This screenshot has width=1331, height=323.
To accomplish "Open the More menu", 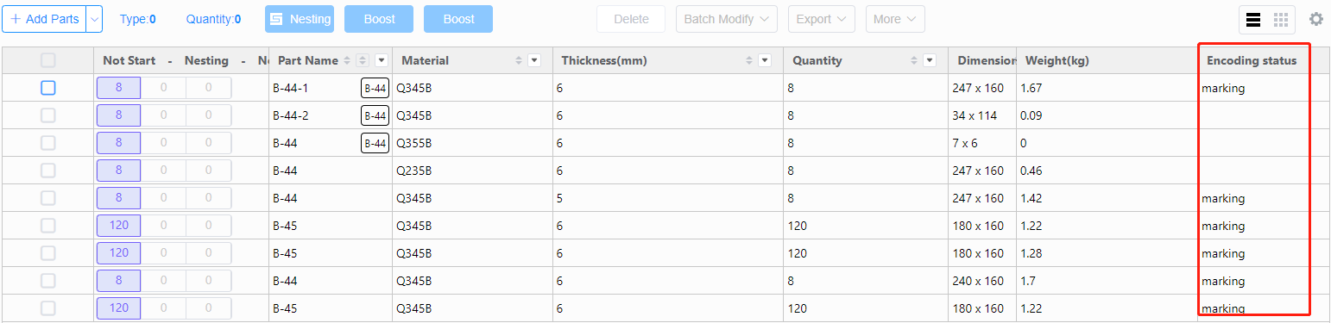I will pyautogui.click(x=895, y=19).
